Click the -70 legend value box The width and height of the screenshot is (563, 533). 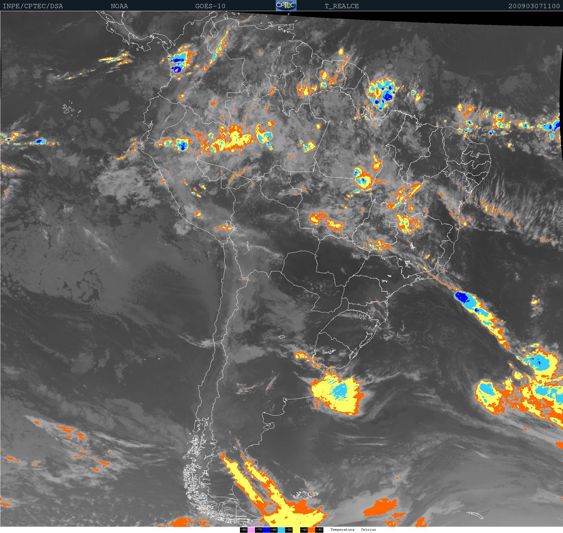259,530
